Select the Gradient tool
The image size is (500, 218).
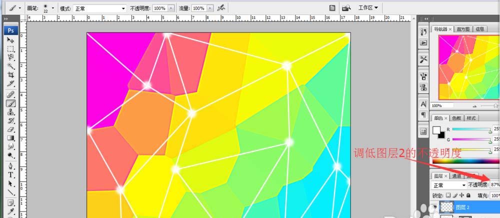coord(10,138)
